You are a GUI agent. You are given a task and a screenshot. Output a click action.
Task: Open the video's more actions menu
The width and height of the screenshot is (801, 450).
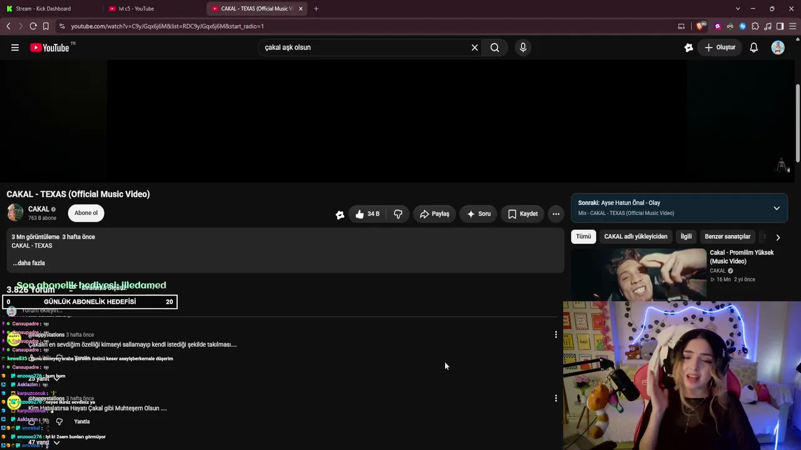click(556, 214)
